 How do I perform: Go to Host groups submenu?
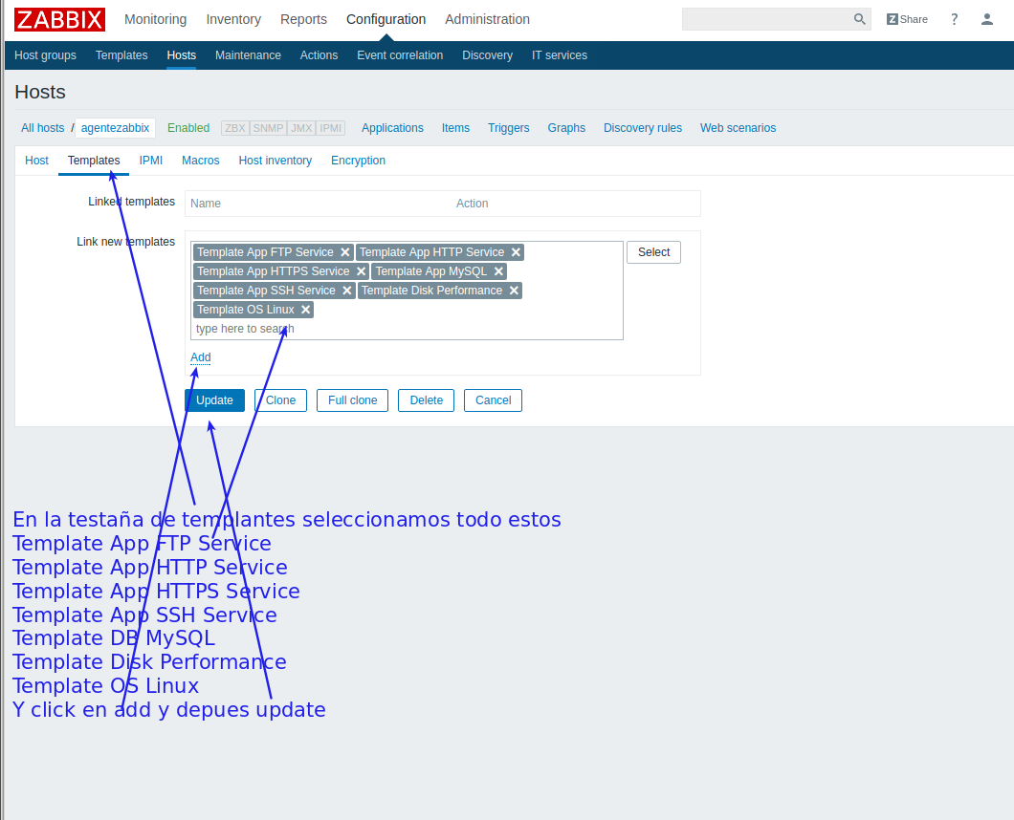pos(45,55)
